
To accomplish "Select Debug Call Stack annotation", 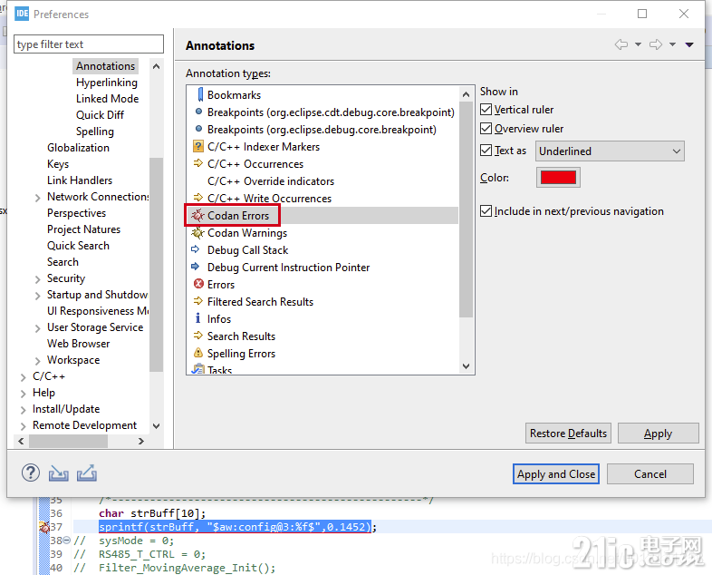I will point(322,250).
